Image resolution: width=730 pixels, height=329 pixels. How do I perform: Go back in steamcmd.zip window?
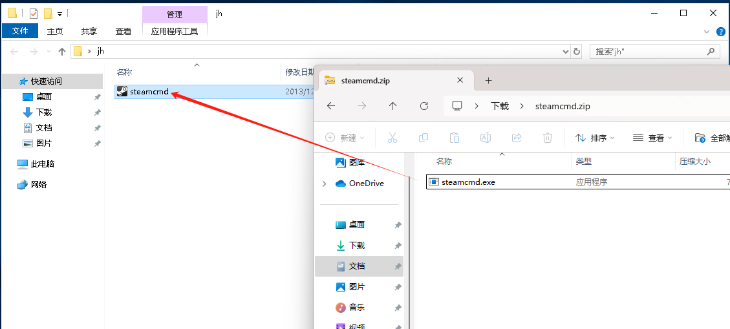point(330,106)
